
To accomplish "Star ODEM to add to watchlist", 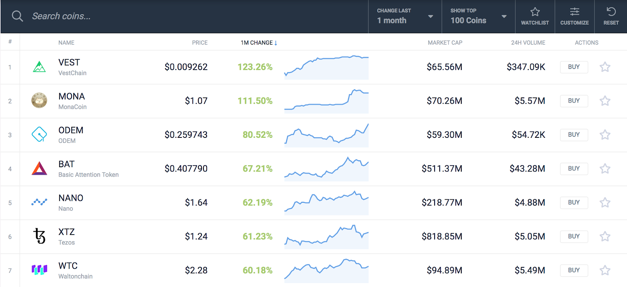I will pos(605,135).
